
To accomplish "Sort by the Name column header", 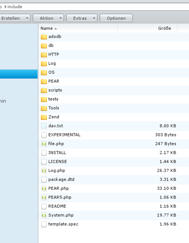I will point(78,28).
